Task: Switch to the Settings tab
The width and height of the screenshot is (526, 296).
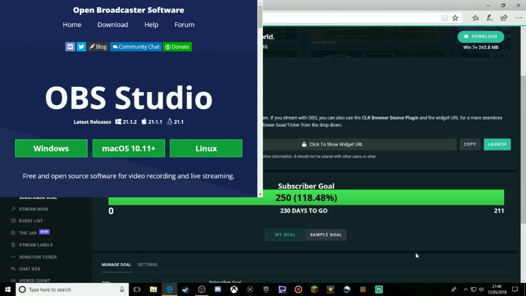Action: [148, 265]
